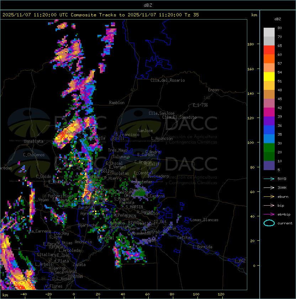Pick the dark orange dBZ legend swatch
This screenshot has width=296, height=299.
[269, 59]
